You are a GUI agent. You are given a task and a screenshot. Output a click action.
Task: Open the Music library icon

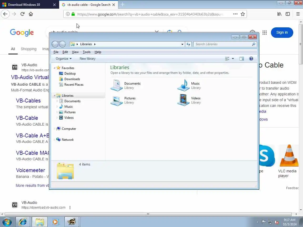pyautogui.click(x=183, y=85)
